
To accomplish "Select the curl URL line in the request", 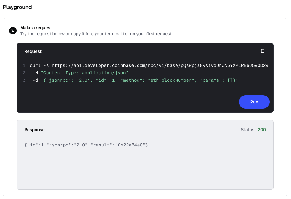I will [149, 65].
